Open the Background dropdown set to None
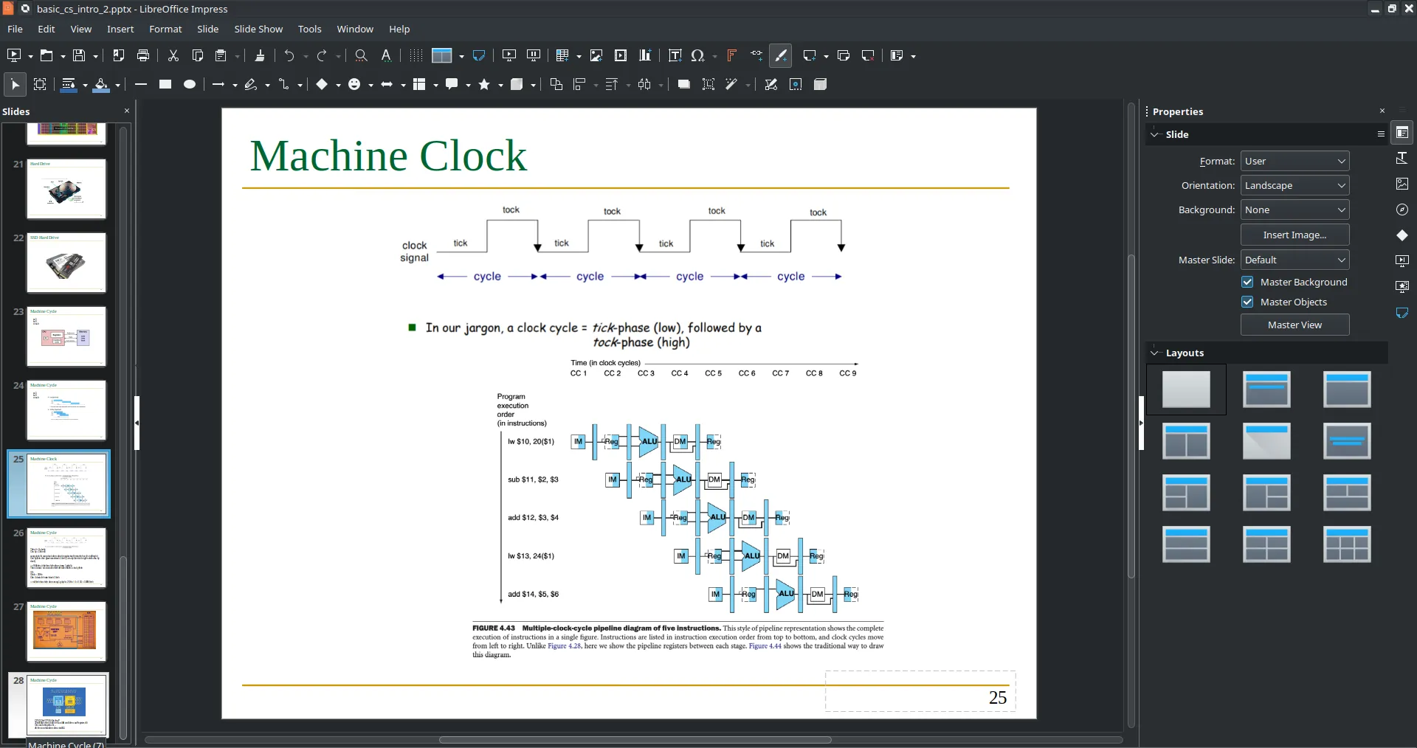1417x748 pixels. 1294,209
